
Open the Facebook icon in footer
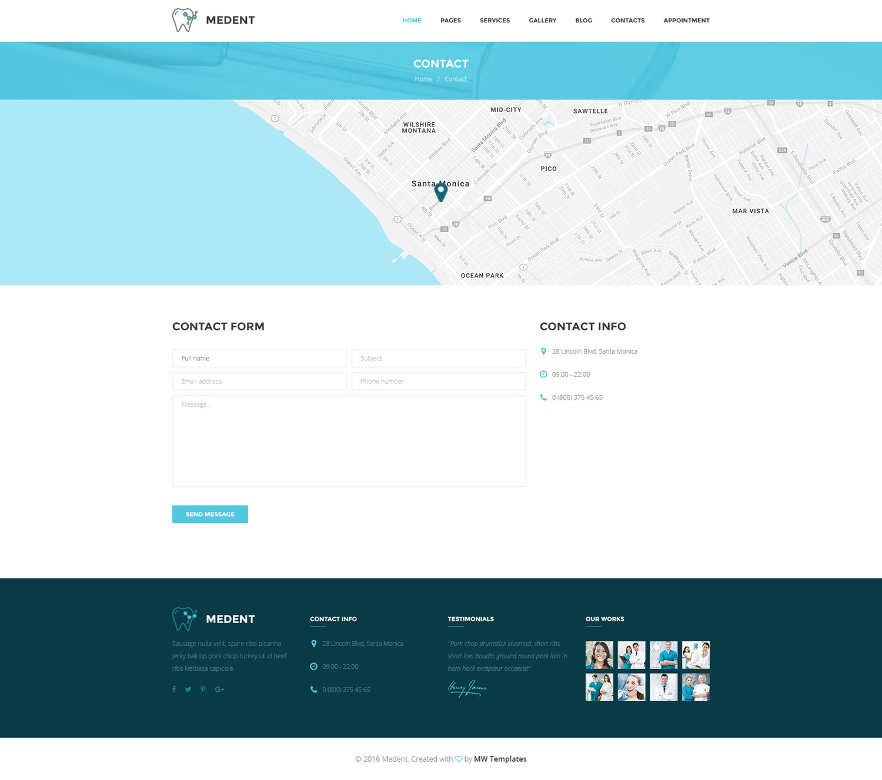[174, 689]
